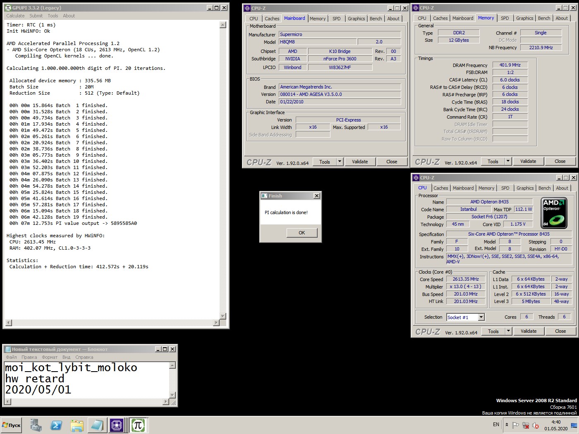Select Mainboard tab in Memory CPU-Z window

463,18
